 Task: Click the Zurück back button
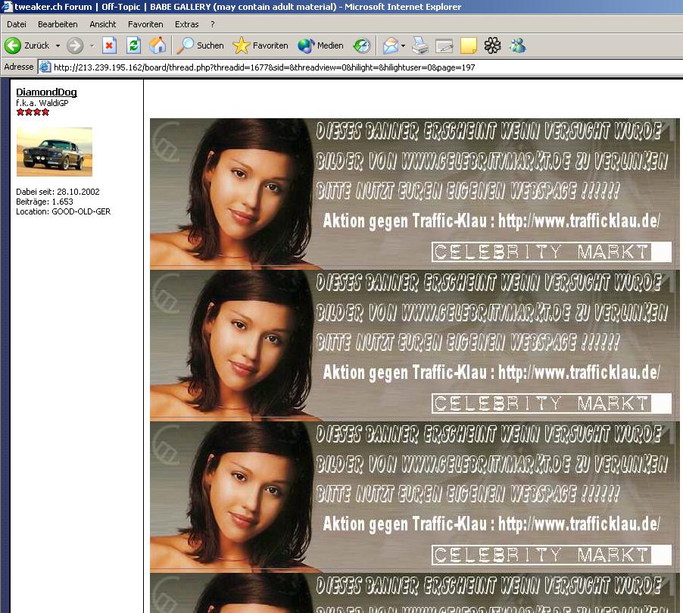27,45
